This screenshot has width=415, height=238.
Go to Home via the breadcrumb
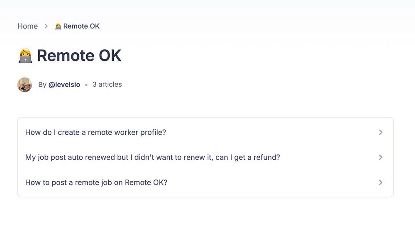tap(27, 26)
